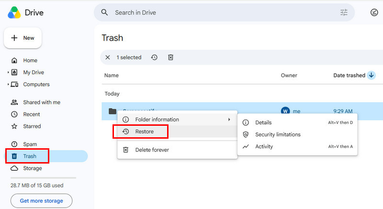Click the Security limitations shield icon
The width and height of the screenshot is (383, 209).
(246, 134)
